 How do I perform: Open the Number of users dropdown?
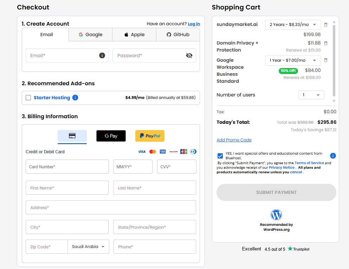(311, 95)
